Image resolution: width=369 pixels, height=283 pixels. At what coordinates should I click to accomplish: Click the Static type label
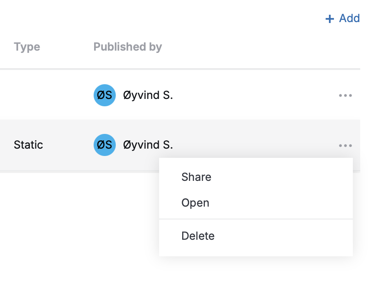coord(28,145)
